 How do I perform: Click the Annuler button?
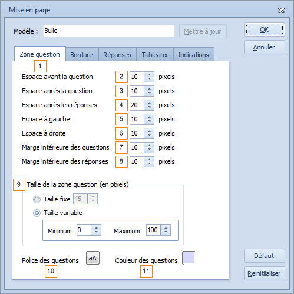pos(265,47)
